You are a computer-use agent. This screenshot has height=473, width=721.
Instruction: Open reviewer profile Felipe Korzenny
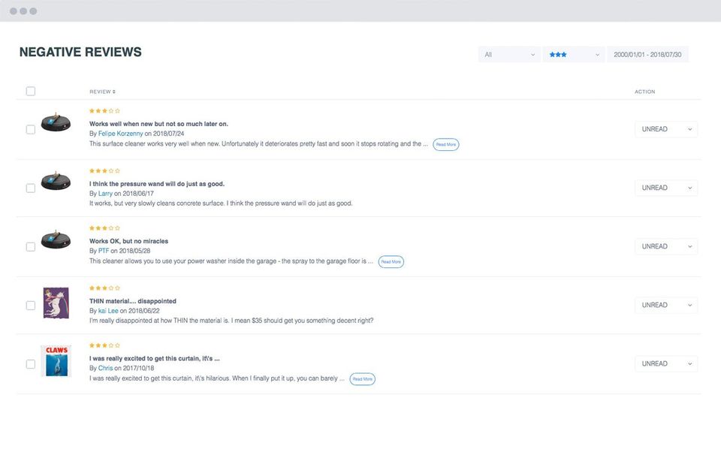[x=120, y=134]
